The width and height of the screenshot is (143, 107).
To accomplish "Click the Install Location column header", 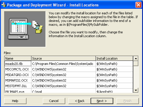I will pyautogui.click(x=114, y=58).
